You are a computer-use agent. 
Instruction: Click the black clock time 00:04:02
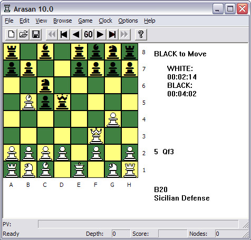tap(182, 94)
